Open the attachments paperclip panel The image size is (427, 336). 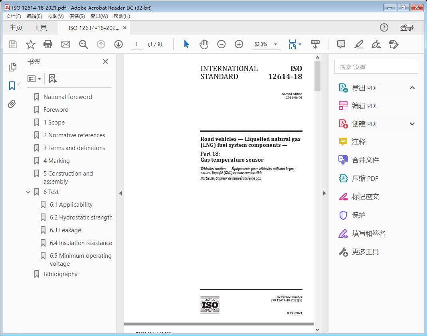point(12,104)
